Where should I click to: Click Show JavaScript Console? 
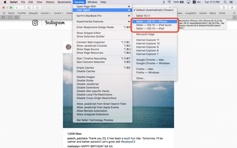click(103, 46)
